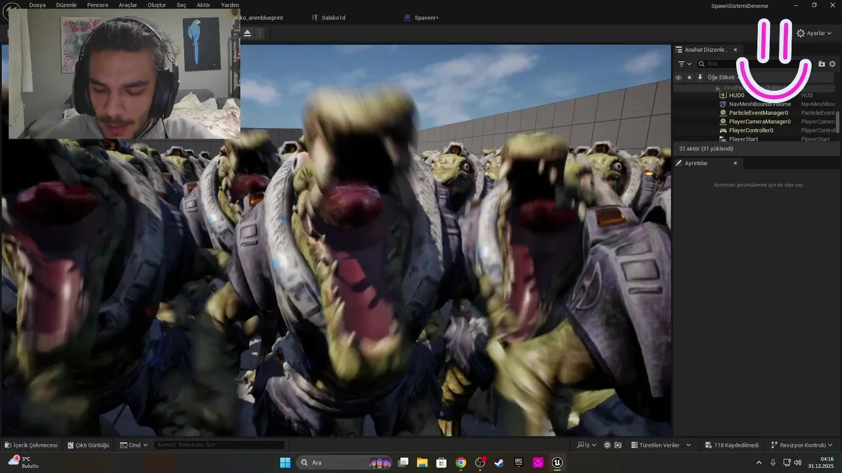Open the outliner filter dropdown
The image size is (842, 473).
685,64
